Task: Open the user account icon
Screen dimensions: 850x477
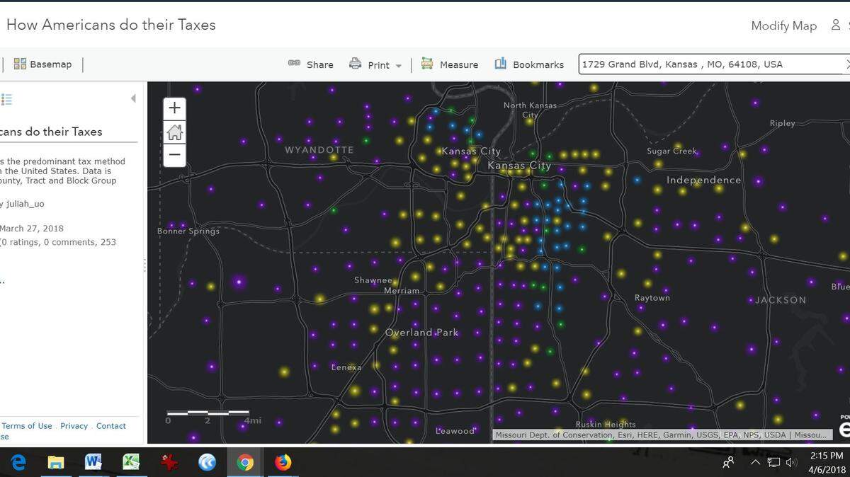Action: tap(836, 25)
